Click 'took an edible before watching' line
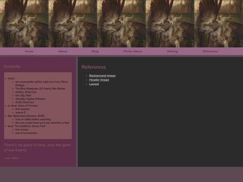The height and width of the screenshot is (182, 243). click(33, 120)
